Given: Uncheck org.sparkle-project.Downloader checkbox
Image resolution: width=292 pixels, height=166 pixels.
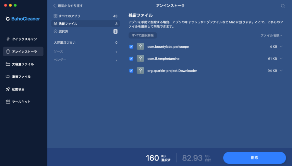Looking at the screenshot, I should point(131,71).
